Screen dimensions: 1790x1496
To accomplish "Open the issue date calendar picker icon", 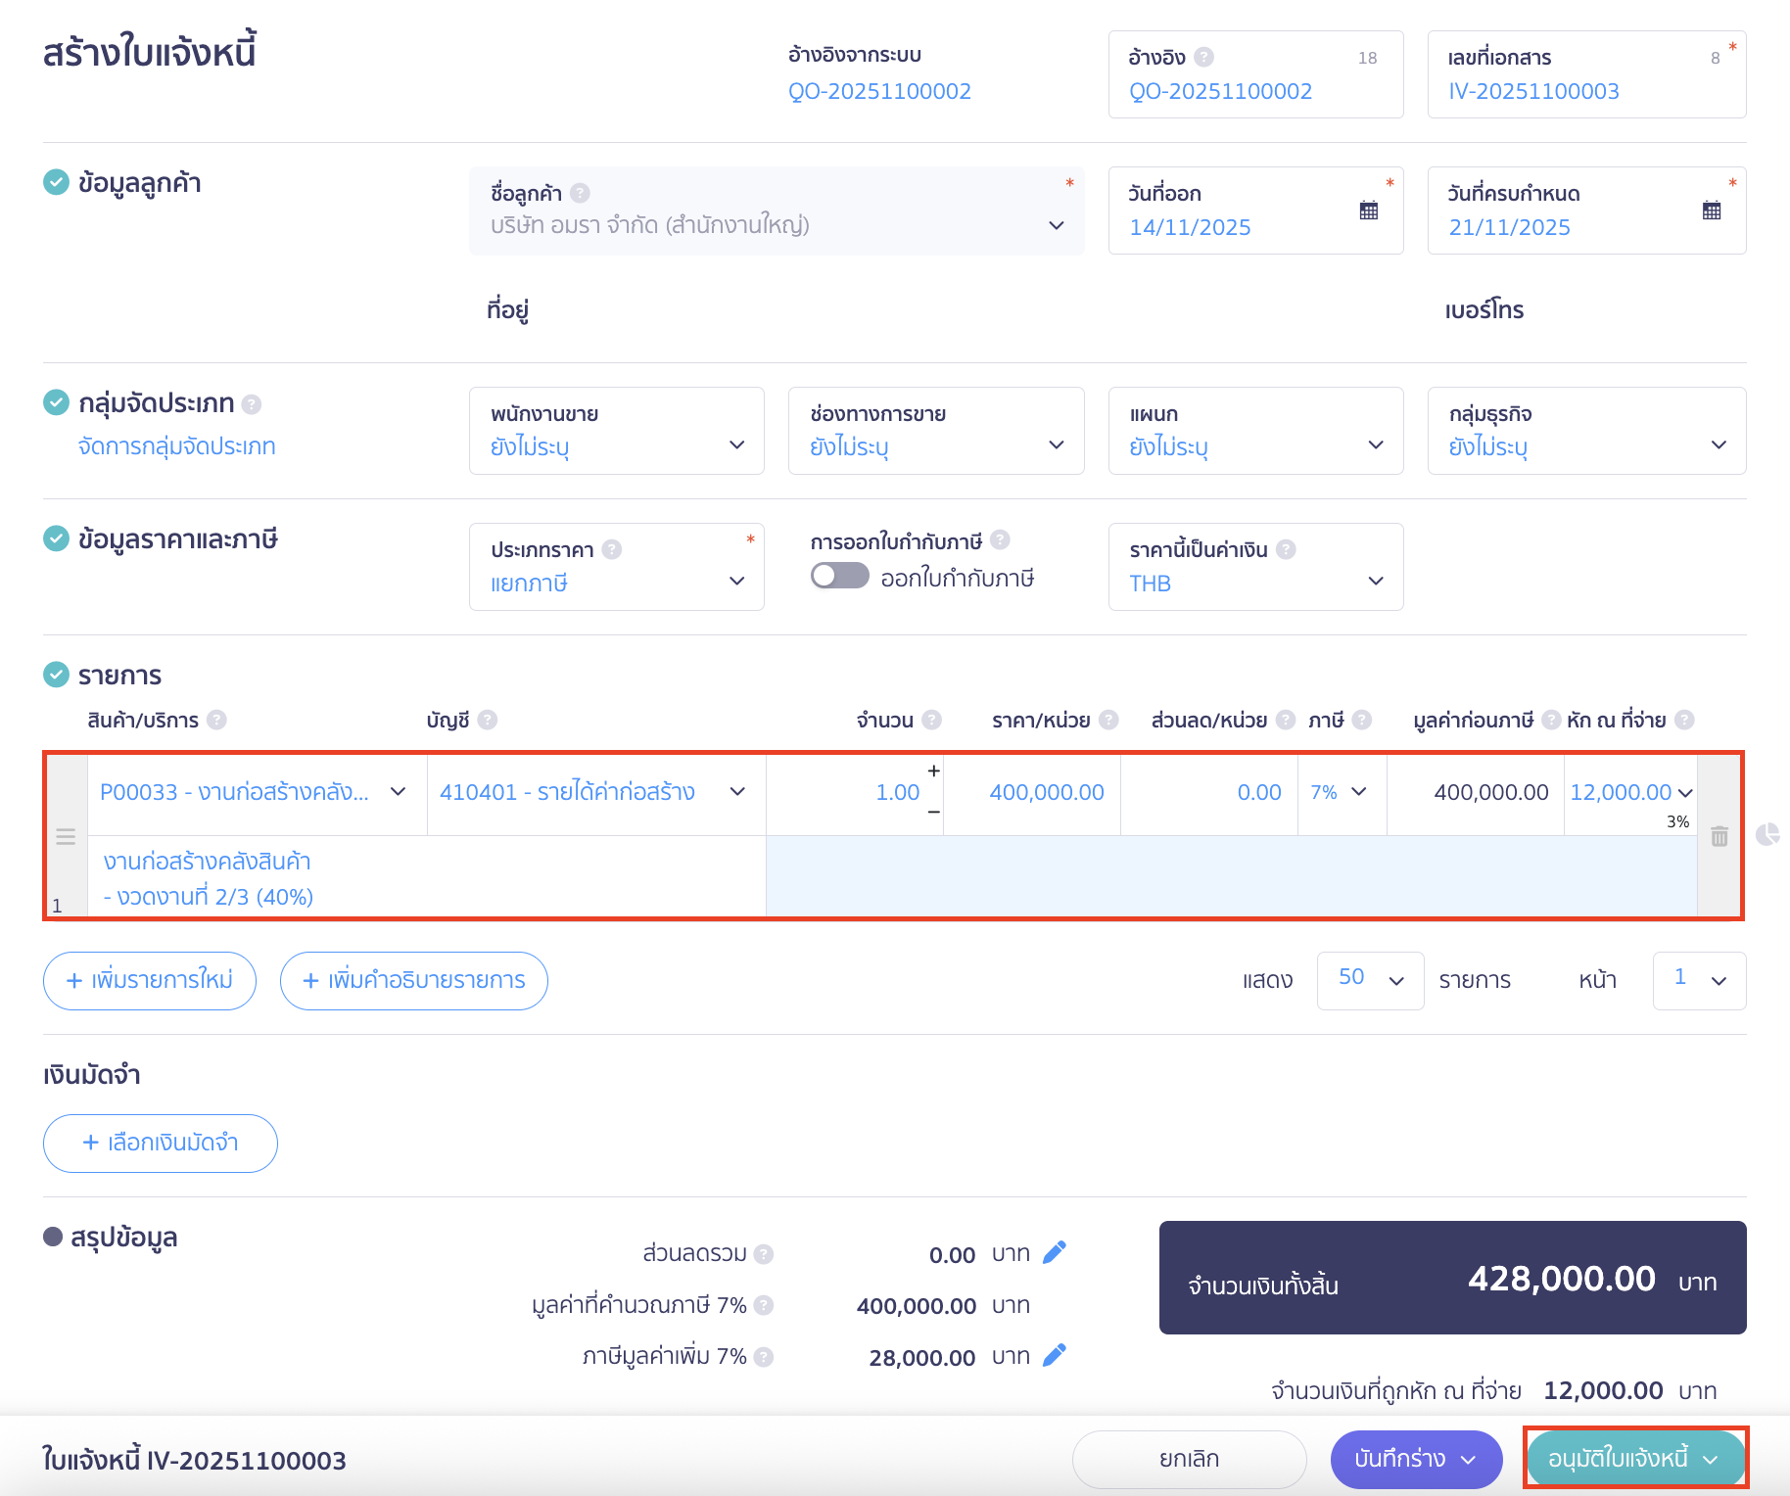I will 1369,210.
